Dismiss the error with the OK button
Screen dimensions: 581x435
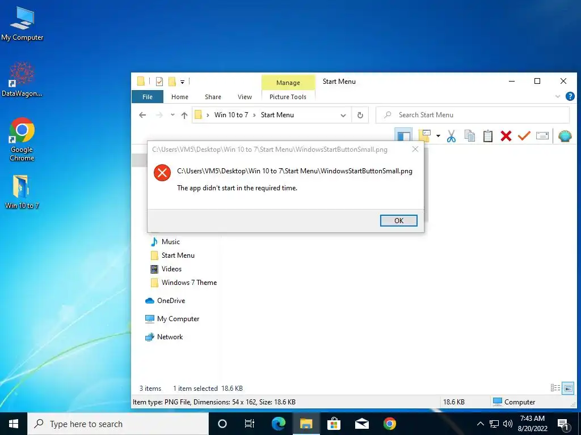(x=399, y=220)
